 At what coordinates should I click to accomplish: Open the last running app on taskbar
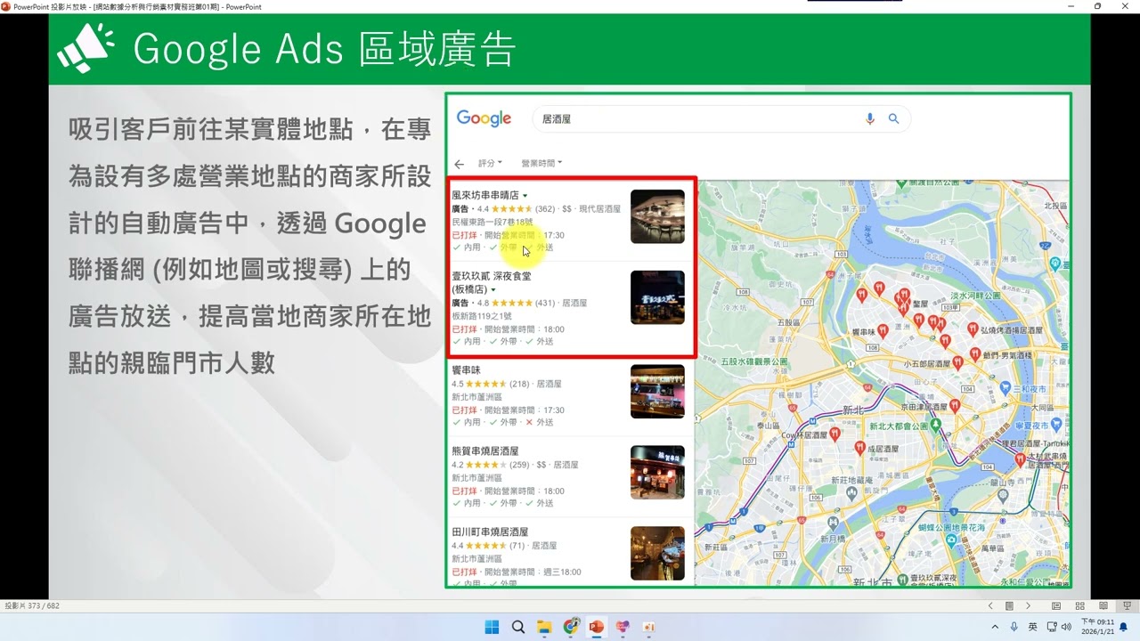[648, 627]
